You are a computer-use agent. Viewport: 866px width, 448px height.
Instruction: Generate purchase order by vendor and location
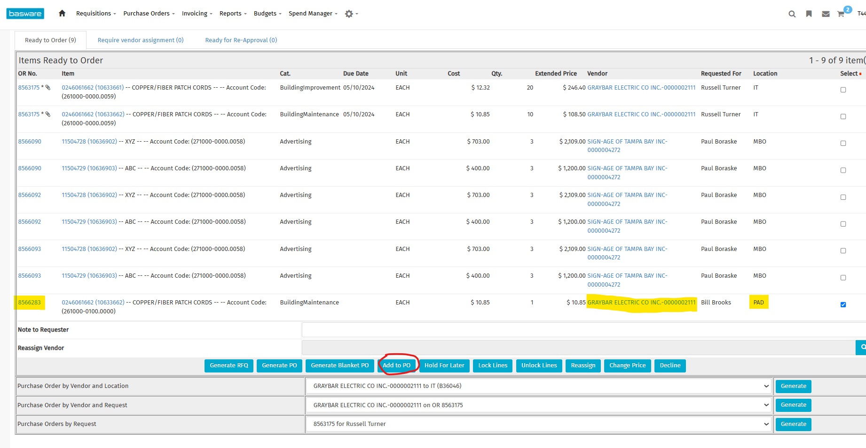pos(794,386)
